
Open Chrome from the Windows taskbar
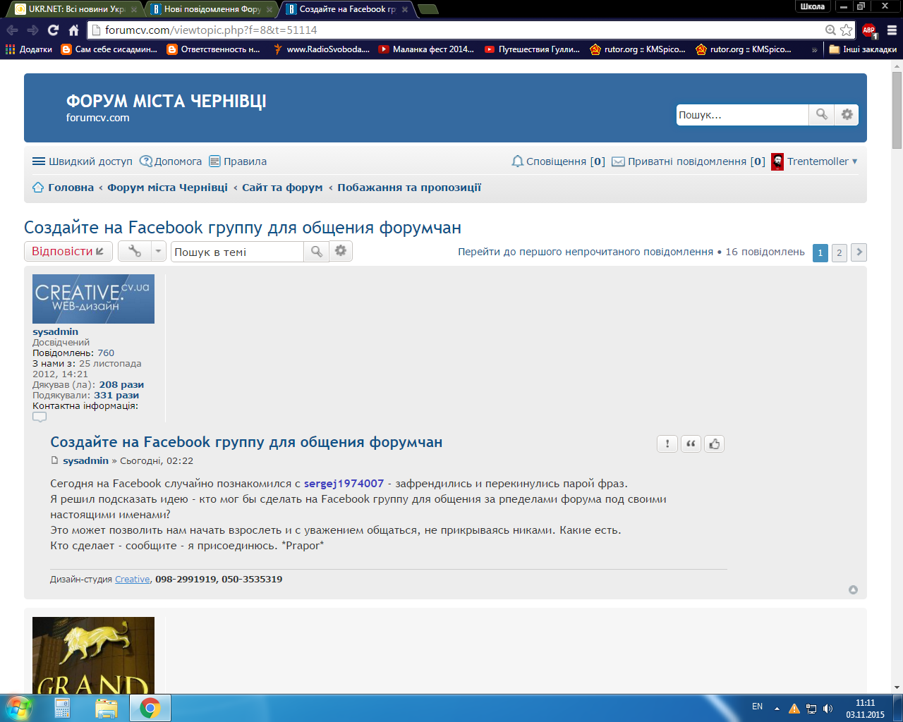[150, 708]
